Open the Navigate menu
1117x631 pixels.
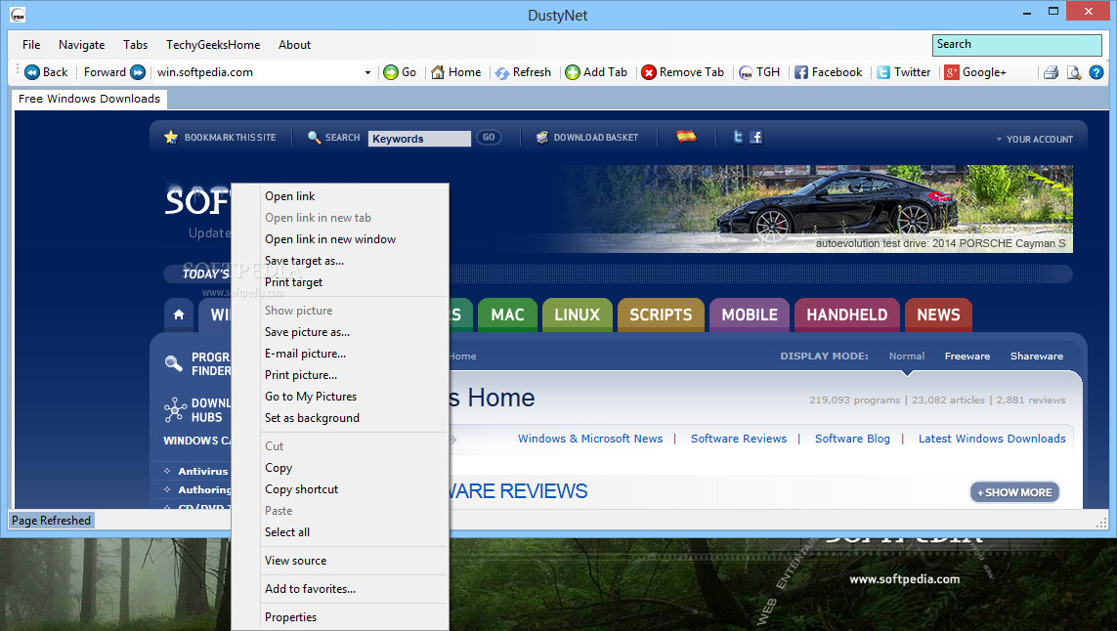click(x=81, y=44)
